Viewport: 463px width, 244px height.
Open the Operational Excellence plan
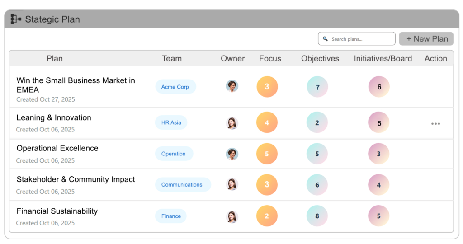57,148
